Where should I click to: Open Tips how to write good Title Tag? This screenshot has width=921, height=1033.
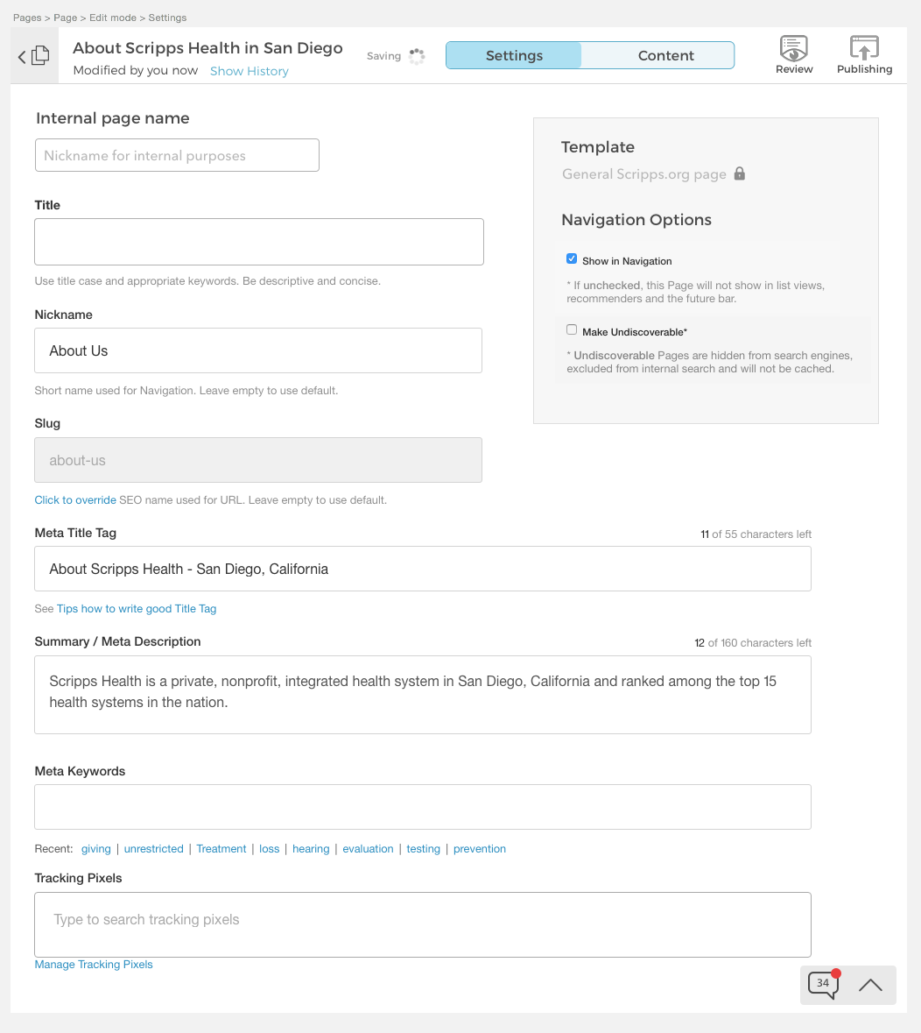(137, 609)
